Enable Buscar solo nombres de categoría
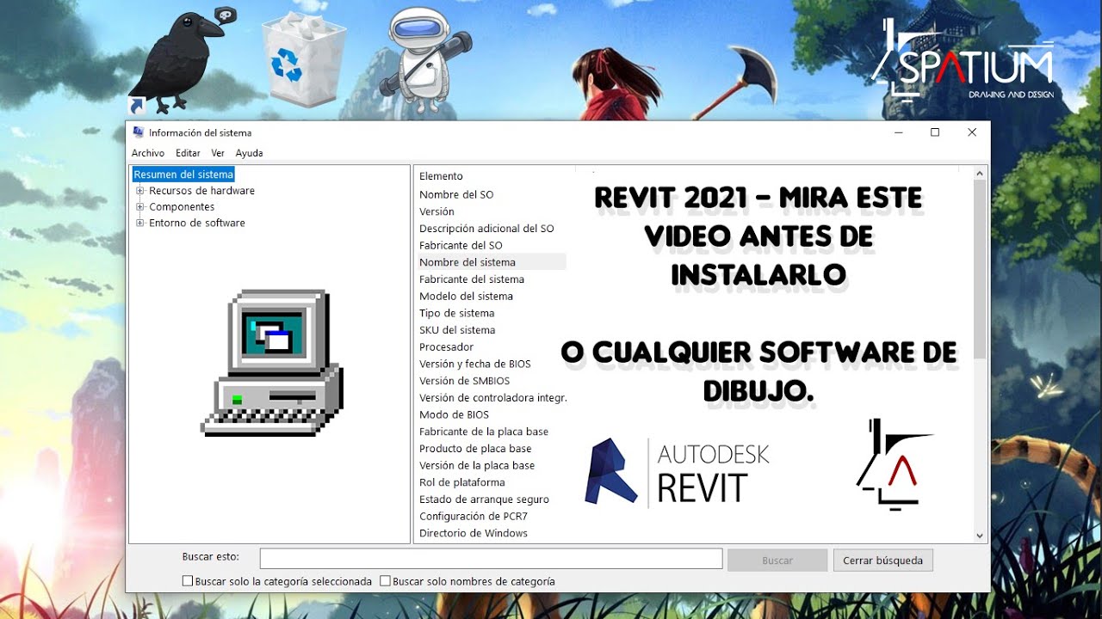Image resolution: width=1102 pixels, height=619 pixels. tap(385, 581)
